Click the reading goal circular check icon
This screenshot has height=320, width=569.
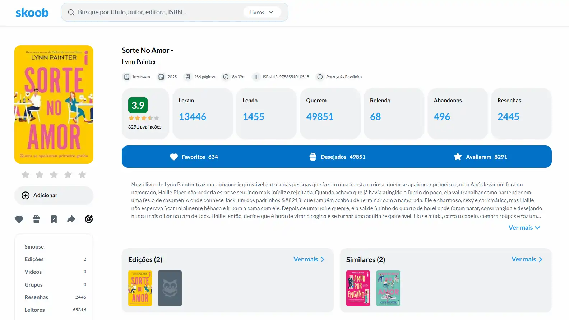(89, 219)
